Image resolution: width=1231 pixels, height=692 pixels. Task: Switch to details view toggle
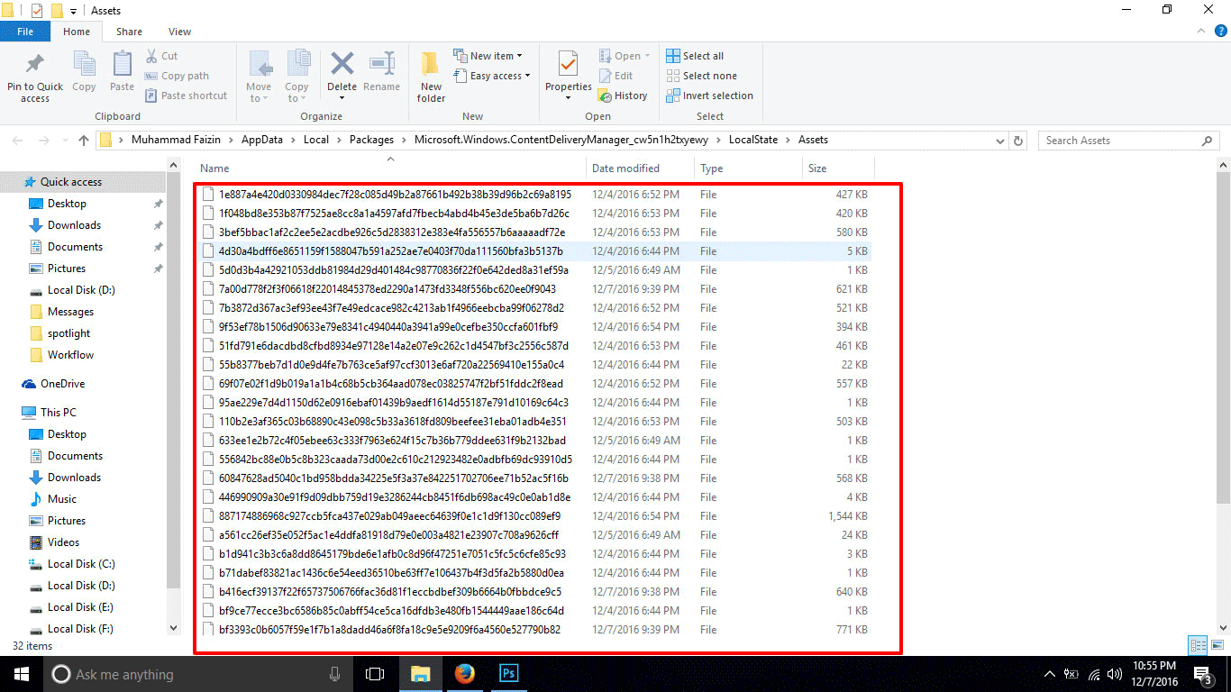point(1198,645)
